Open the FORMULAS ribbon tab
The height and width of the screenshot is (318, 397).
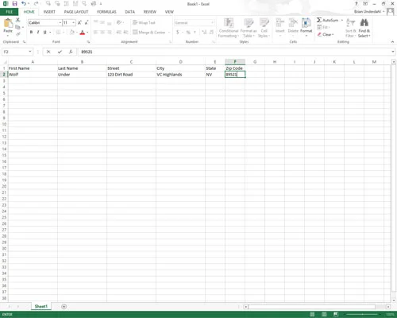coord(106,12)
